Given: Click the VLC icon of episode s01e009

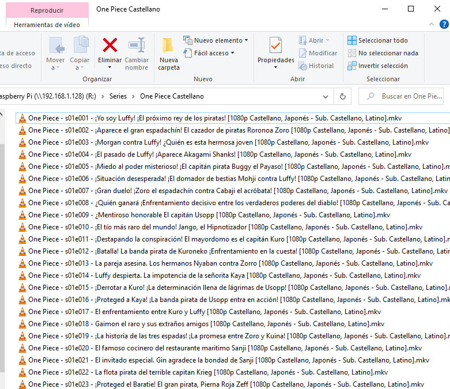Looking at the screenshot, I should click(x=22, y=215).
